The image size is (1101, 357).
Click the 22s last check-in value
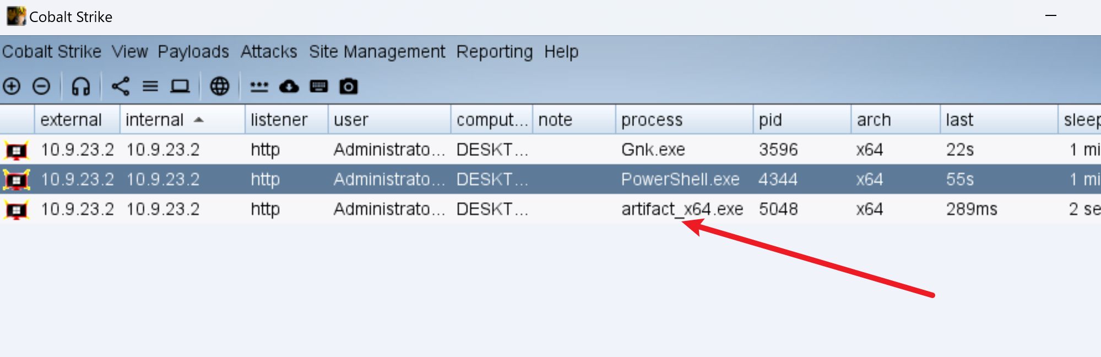960,150
